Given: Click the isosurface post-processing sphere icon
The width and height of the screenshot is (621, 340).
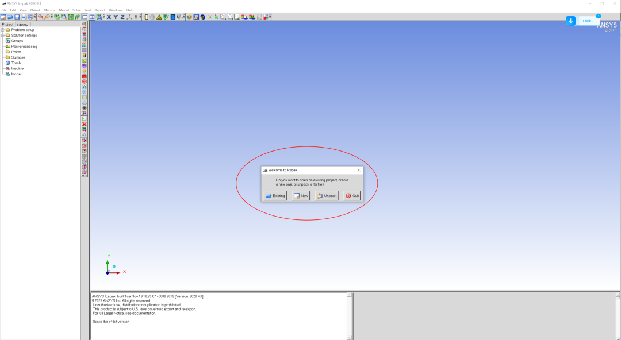Looking at the screenshot, I should tap(203, 17).
